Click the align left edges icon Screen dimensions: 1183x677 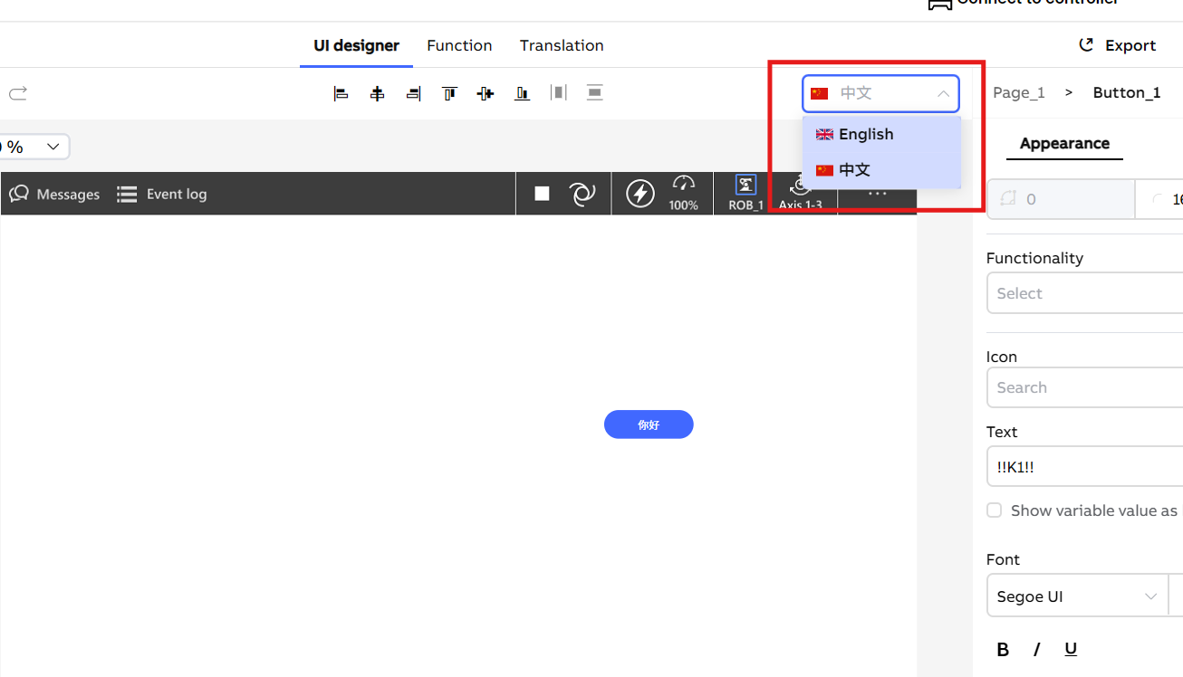pos(341,93)
